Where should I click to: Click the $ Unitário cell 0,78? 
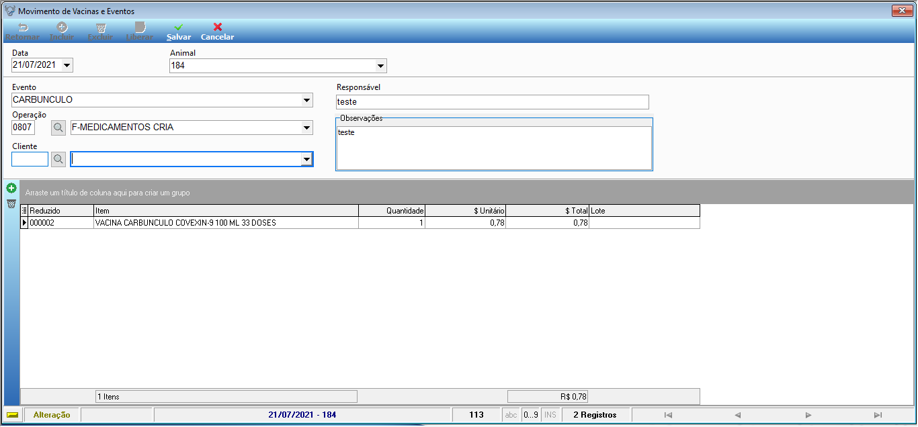click(466, 223)
